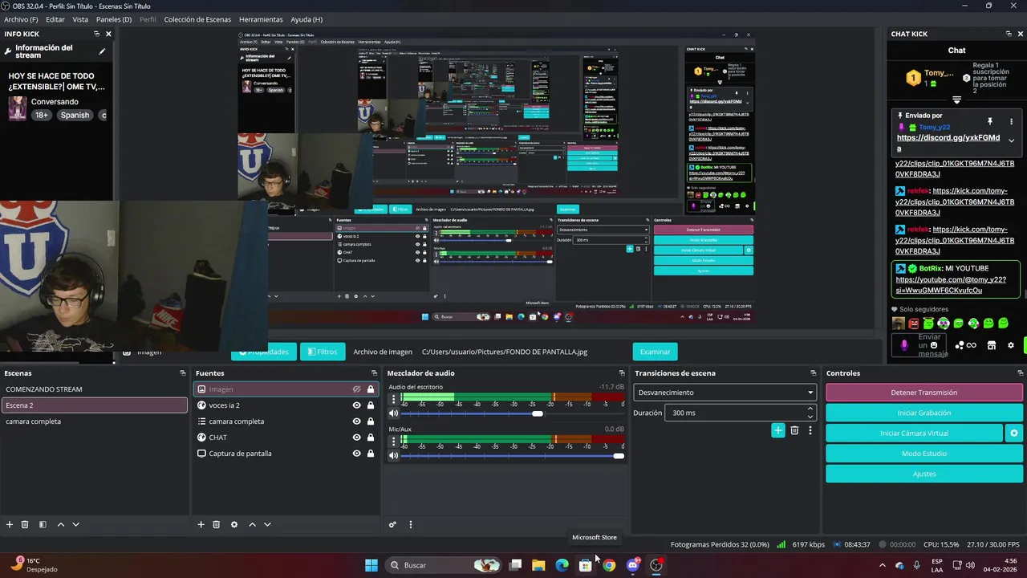
Task: Open the Editar menu
Action: click(55, 19)
